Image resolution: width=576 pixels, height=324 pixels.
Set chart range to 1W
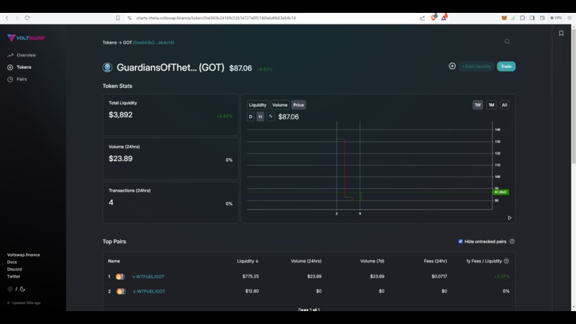(x=477, y=105)
